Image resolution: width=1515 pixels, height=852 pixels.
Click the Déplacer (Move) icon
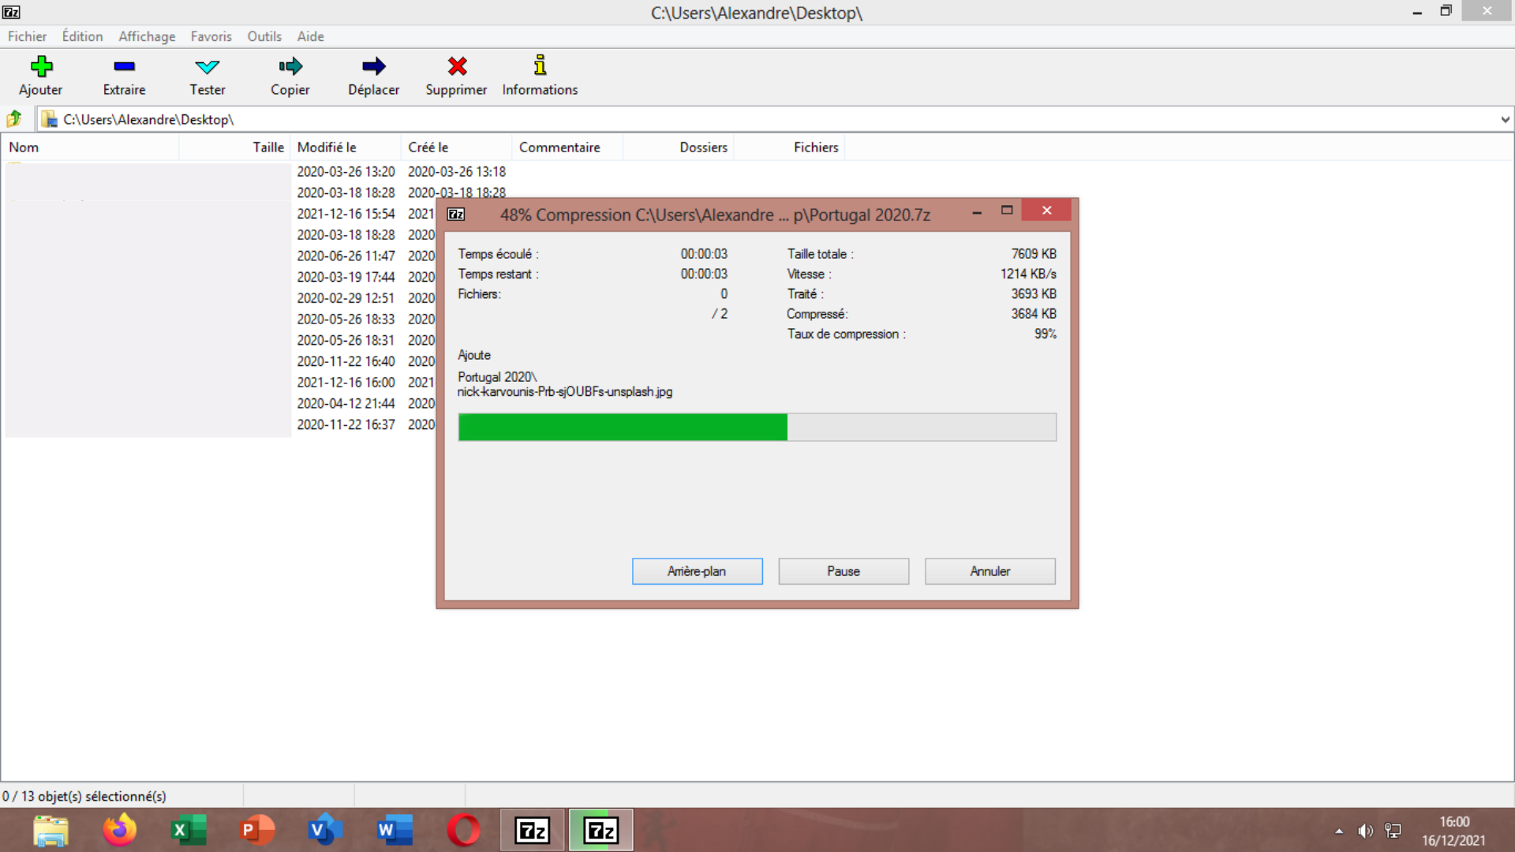point(373,75)
